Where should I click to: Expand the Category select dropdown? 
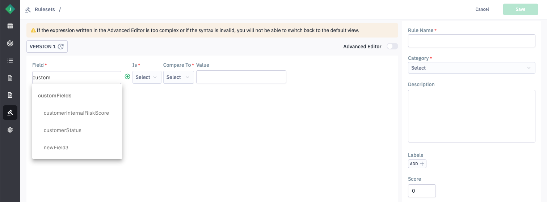(471, 68)
